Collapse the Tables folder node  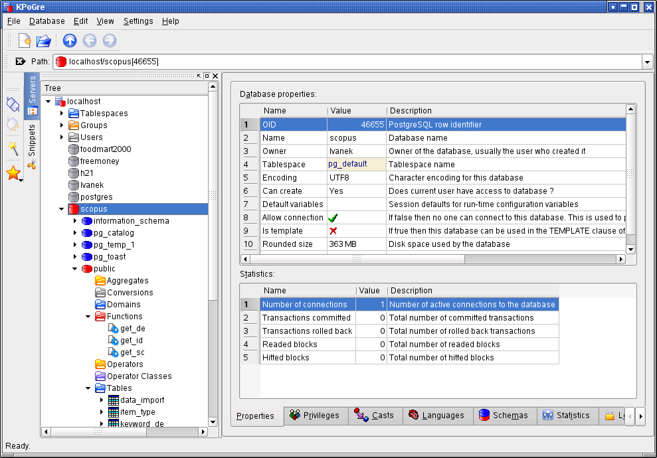tap(88, 388)
